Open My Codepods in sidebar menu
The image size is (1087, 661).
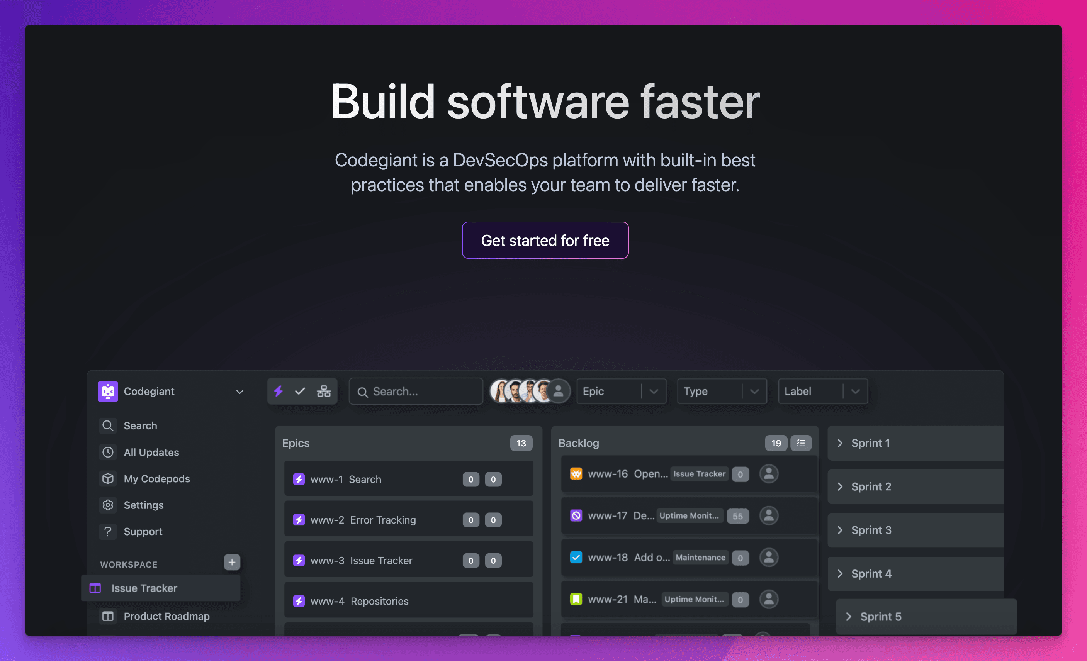pos(156,478)
